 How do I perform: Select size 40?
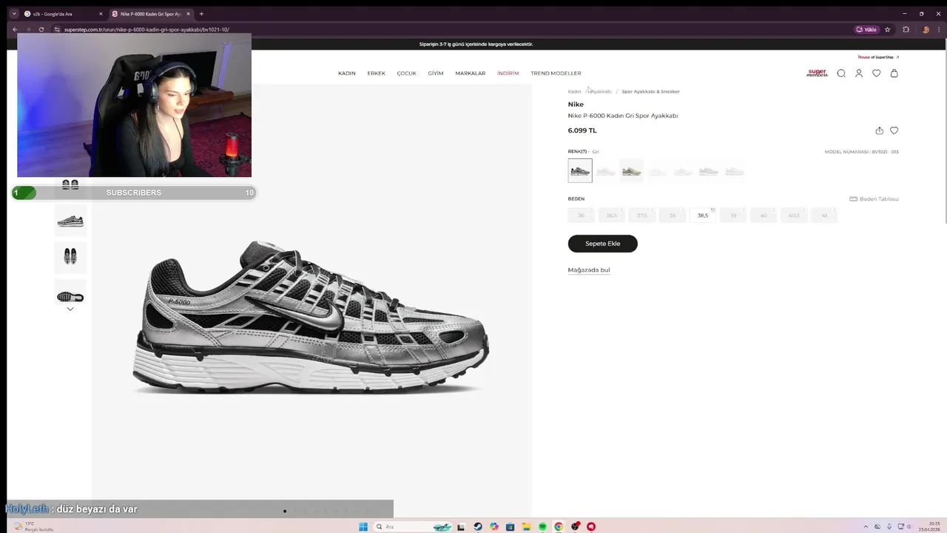(764, 215)
